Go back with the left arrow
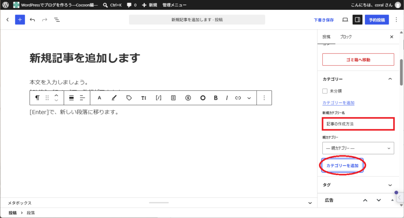The height and width of the screenshot is (218, 404). click(7, 20)
